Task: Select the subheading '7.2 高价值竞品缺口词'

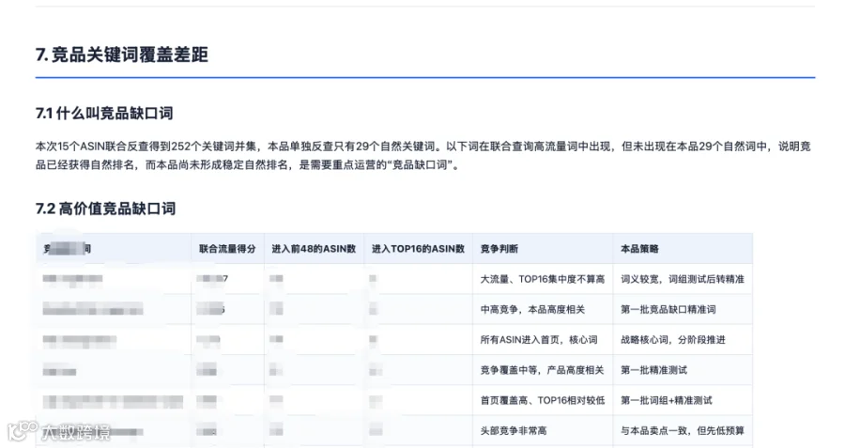Action: [105, 209]
